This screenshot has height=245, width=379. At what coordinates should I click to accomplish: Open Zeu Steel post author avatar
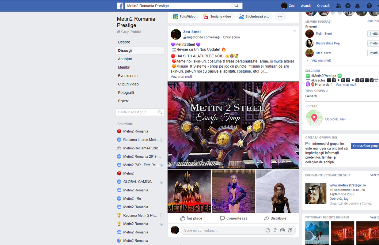click(176, 34)
